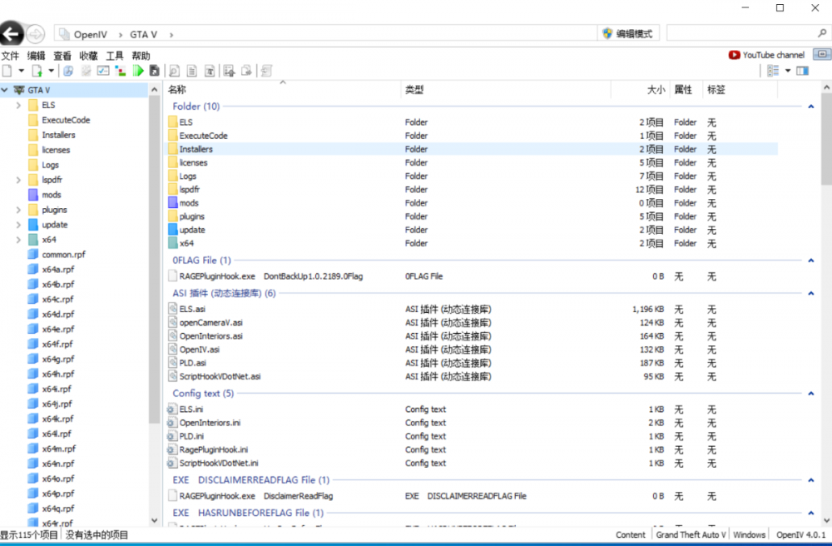Open the 查看 menu

pyautogui.click(x=62, y=55)
